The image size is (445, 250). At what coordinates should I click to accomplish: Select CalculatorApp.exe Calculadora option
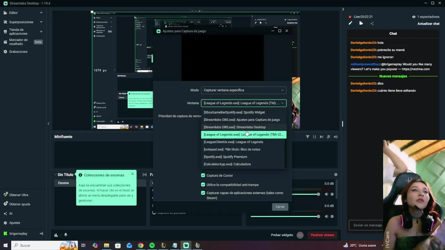click(243, 164)
